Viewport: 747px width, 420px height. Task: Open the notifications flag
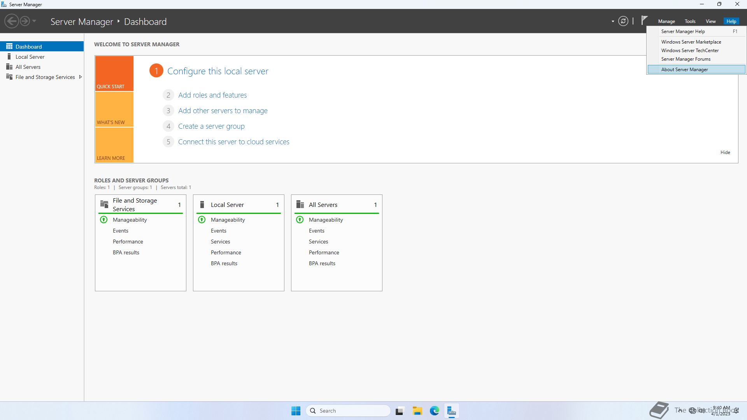[x=644, y=20]
